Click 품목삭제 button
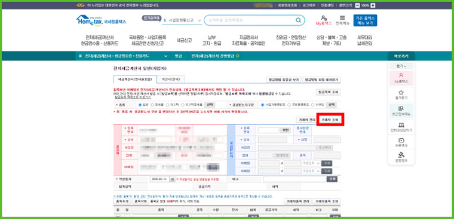Screen dimensions: 454x219 140,201
